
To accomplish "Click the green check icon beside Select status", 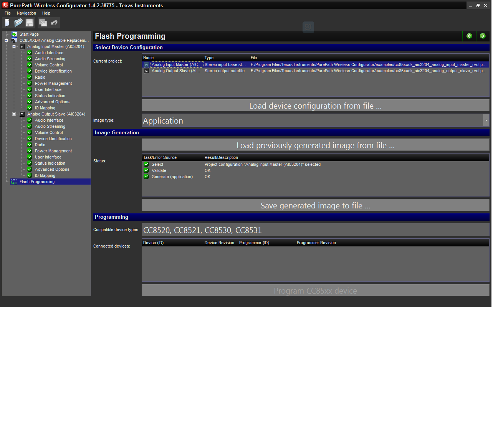I will click(x=146, y=164).
